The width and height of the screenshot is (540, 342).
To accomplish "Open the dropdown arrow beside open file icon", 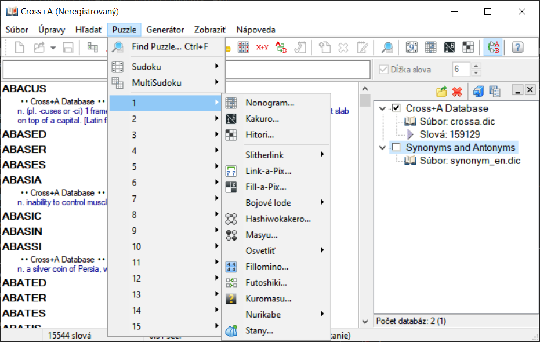I will pos(53,48).
